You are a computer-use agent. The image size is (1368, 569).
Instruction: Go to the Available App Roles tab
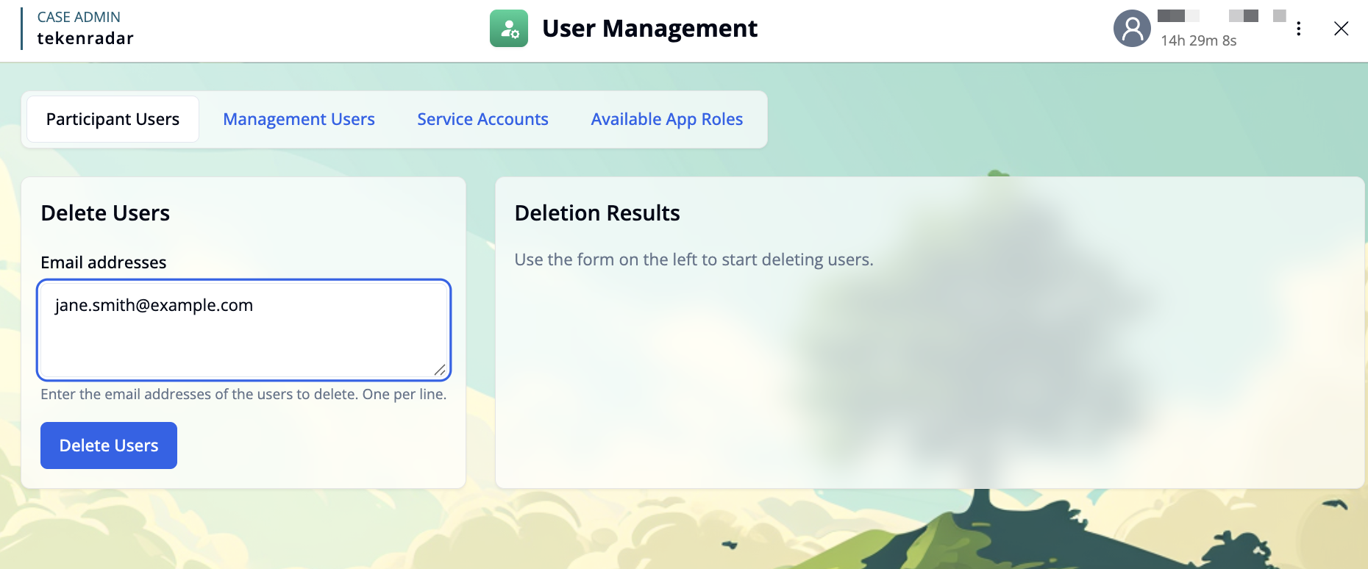667,119
